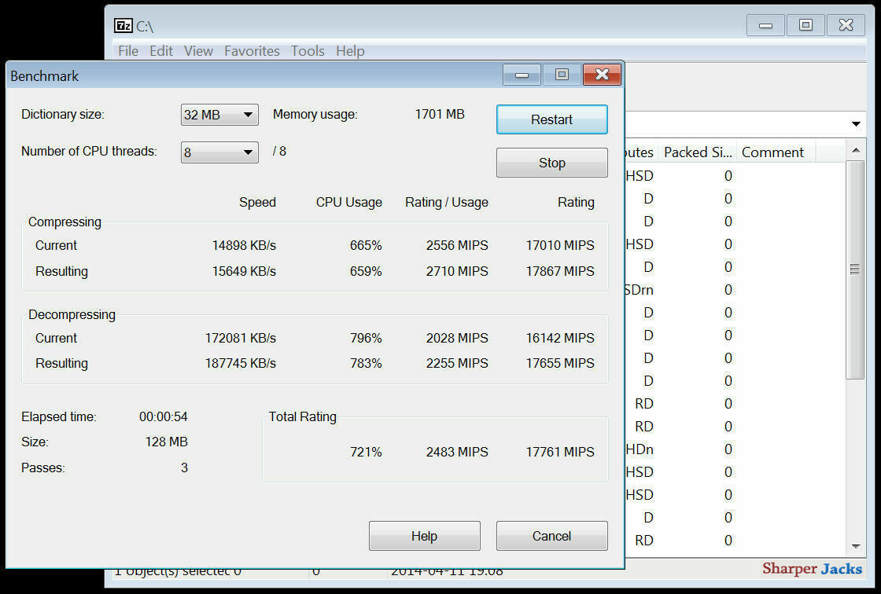Open Help for the Benchmark dialog

(424, 536)
